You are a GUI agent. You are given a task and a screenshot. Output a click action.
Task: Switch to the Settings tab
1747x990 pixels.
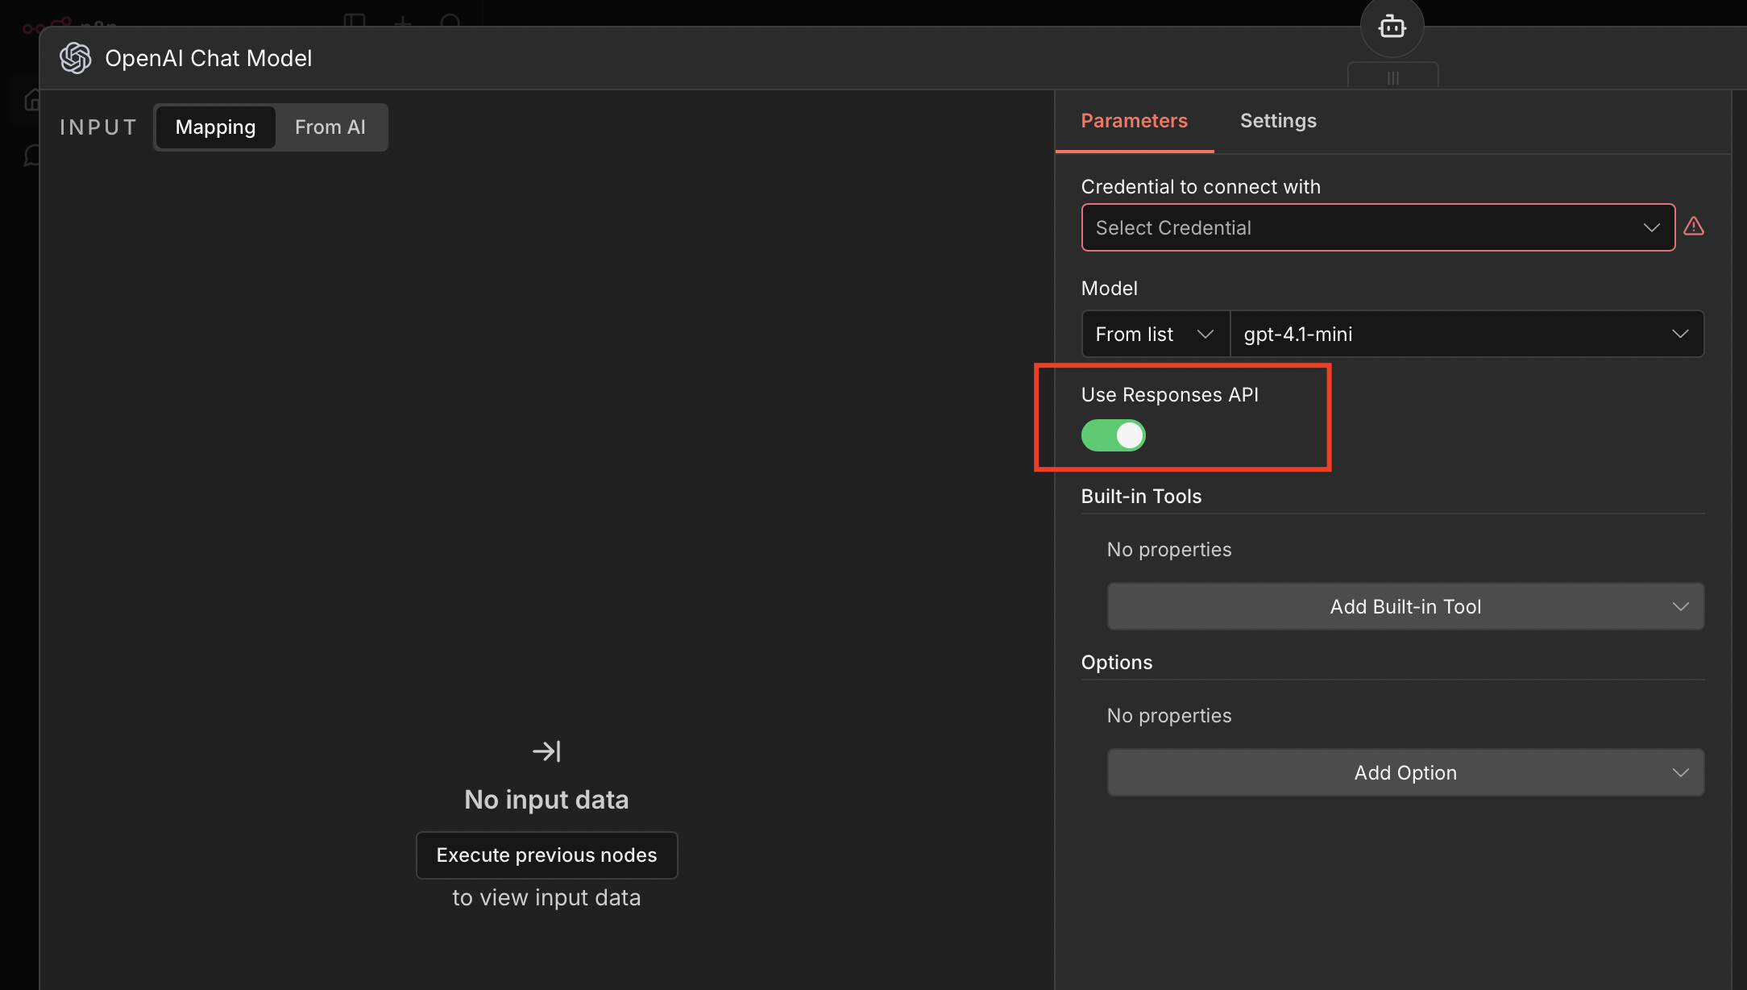pos(1277,121)
